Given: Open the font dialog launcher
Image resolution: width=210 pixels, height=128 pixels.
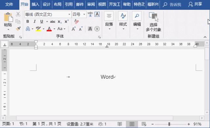Looking at the screenshot, I should [99, 37].
